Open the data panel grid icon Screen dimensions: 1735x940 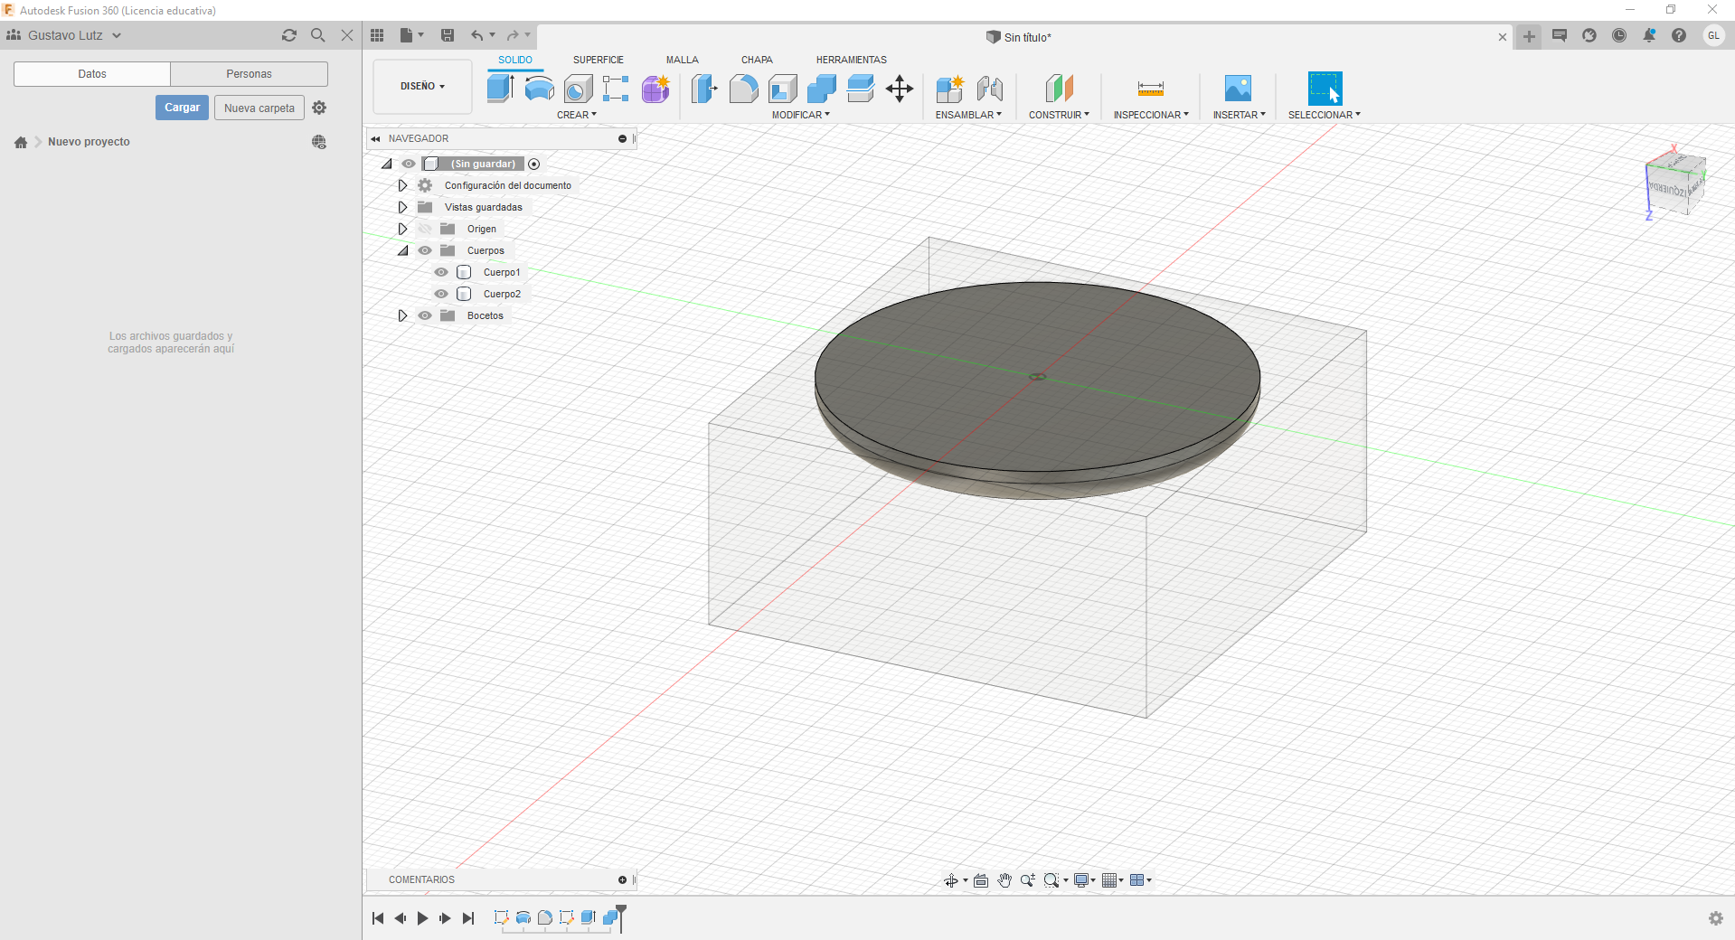point(377,35)
